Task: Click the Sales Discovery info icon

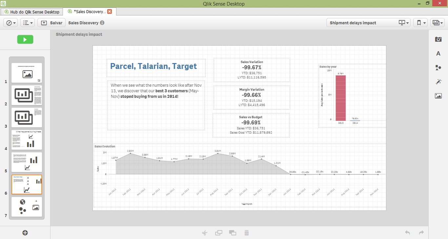Action: tap(102, 23)
